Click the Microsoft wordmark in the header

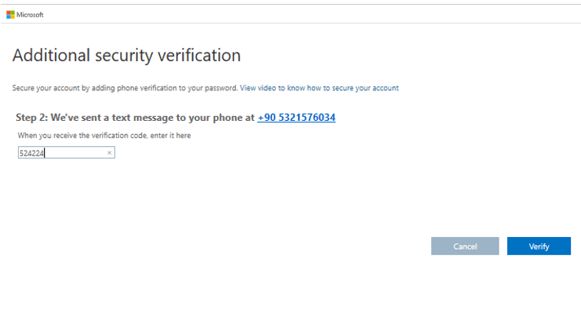(31, 14)
